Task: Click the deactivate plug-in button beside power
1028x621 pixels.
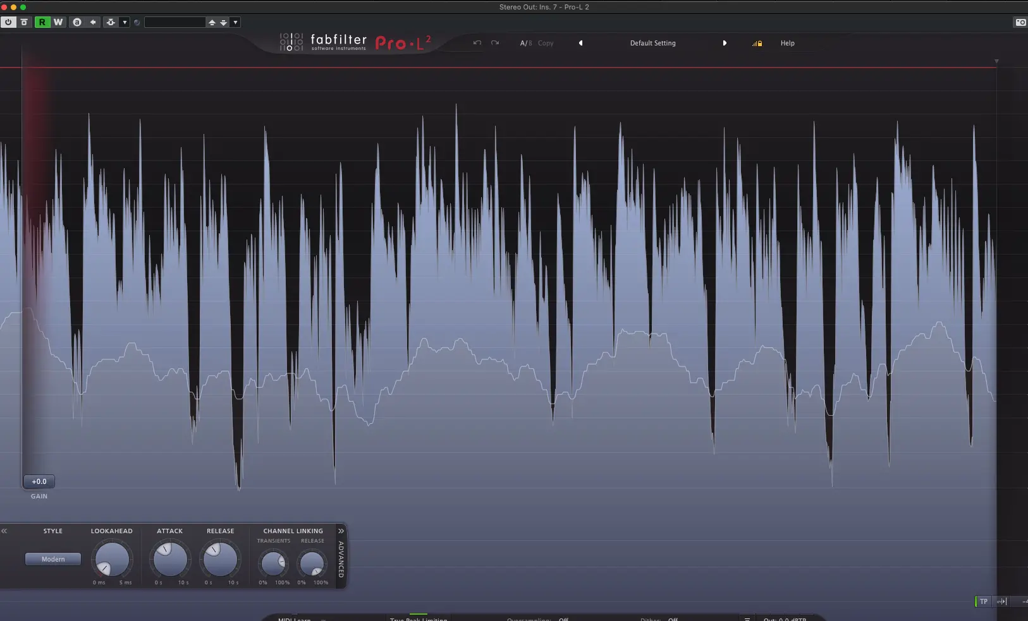Action: click(24, 22)
